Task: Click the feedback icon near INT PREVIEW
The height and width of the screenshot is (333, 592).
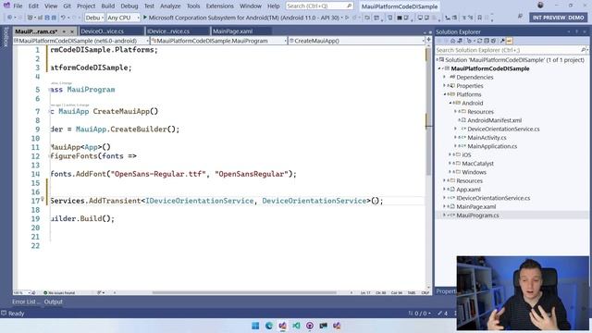Action: pyautogui.click(x=520, y=17)
